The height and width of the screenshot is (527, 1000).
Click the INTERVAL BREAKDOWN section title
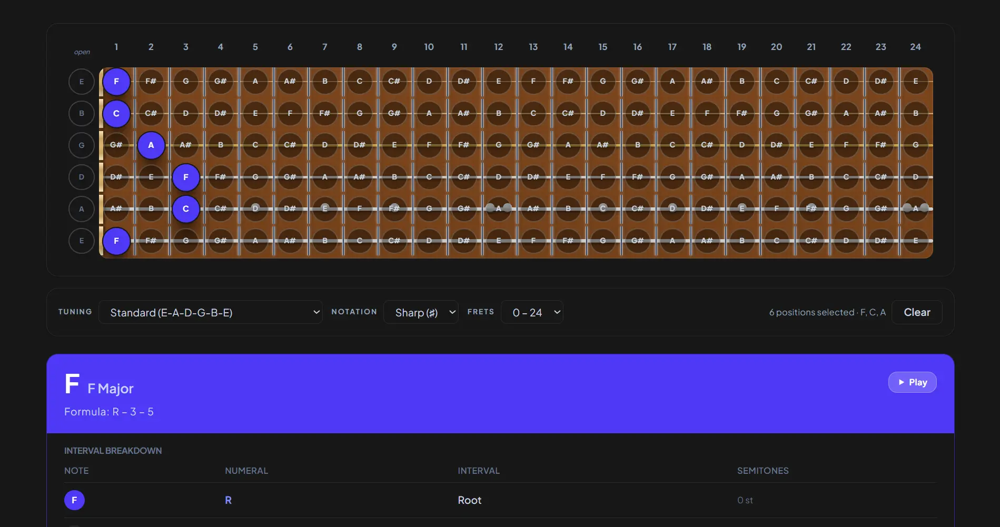113,451
